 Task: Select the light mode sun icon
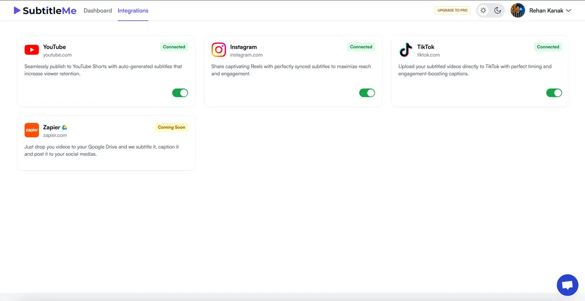[x=483, y=10]
